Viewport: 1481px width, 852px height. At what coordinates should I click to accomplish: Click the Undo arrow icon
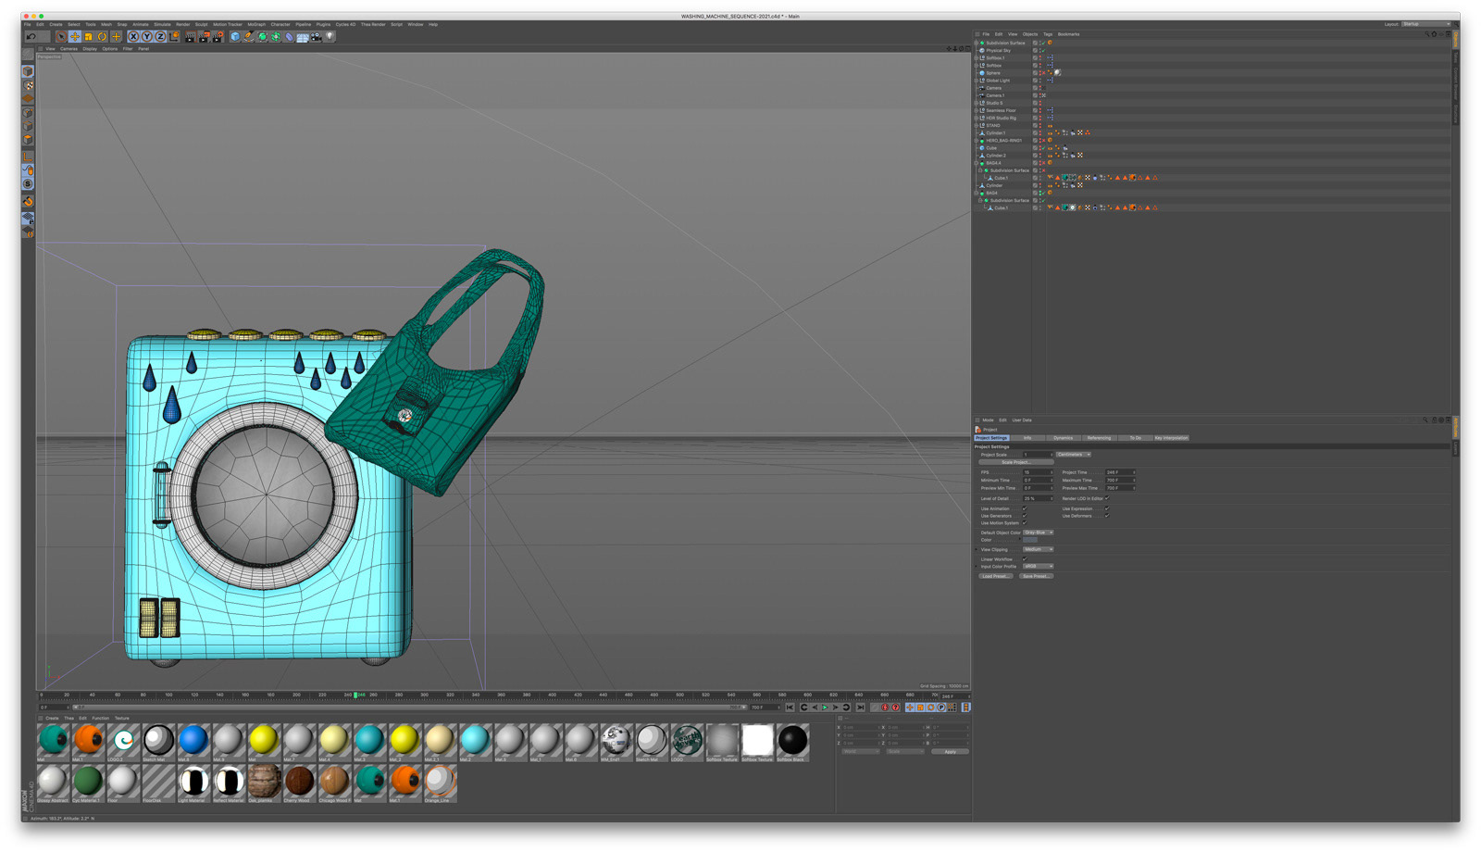tap(31, 37)
